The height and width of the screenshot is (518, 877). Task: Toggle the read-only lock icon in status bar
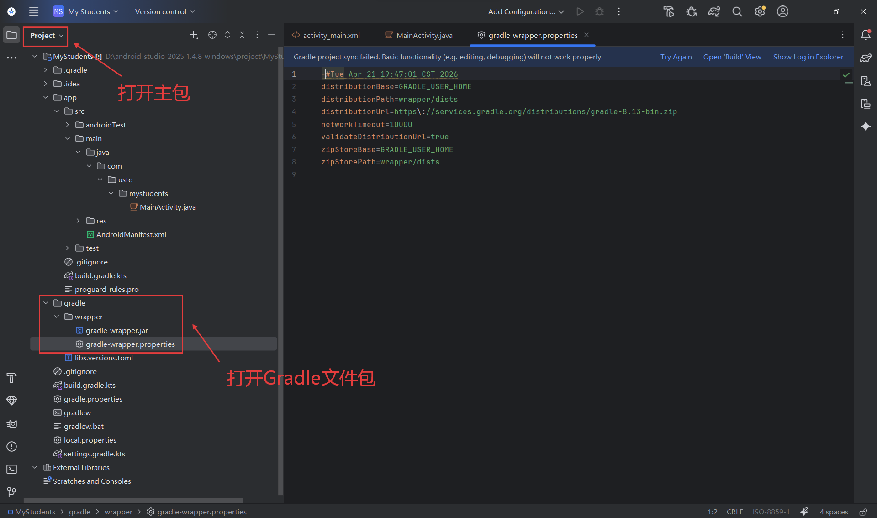click(863, 512)
